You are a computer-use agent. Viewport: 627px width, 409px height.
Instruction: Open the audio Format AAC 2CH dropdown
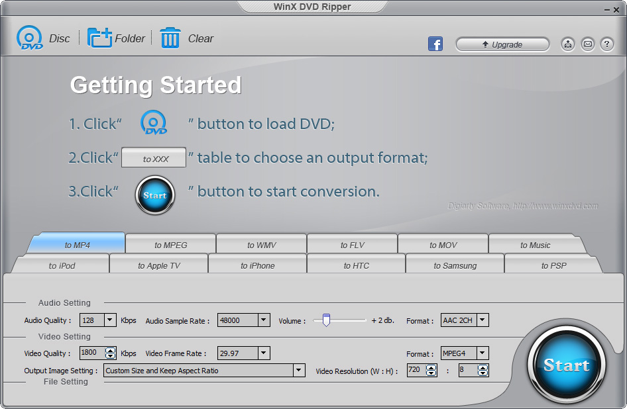coord(483,320)
